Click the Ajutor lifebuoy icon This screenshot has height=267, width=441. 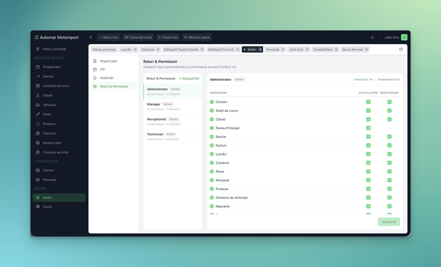[x=38, y=207]
